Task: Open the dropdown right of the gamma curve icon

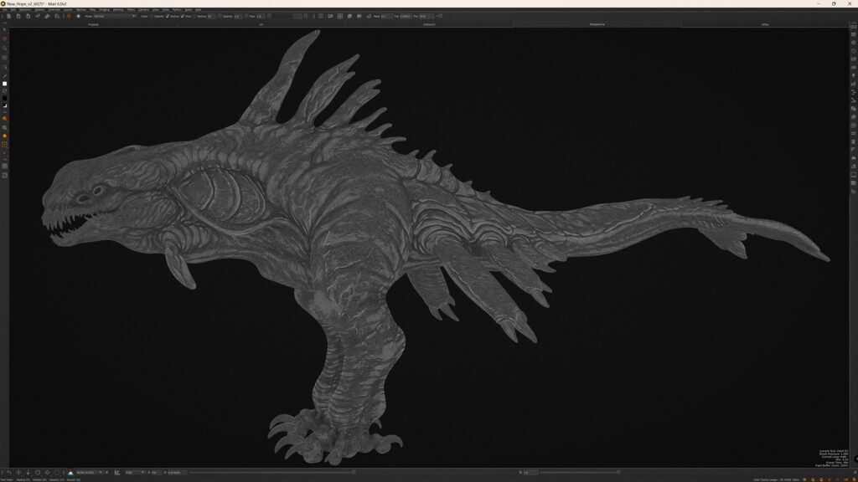Action: pos(135,473)
